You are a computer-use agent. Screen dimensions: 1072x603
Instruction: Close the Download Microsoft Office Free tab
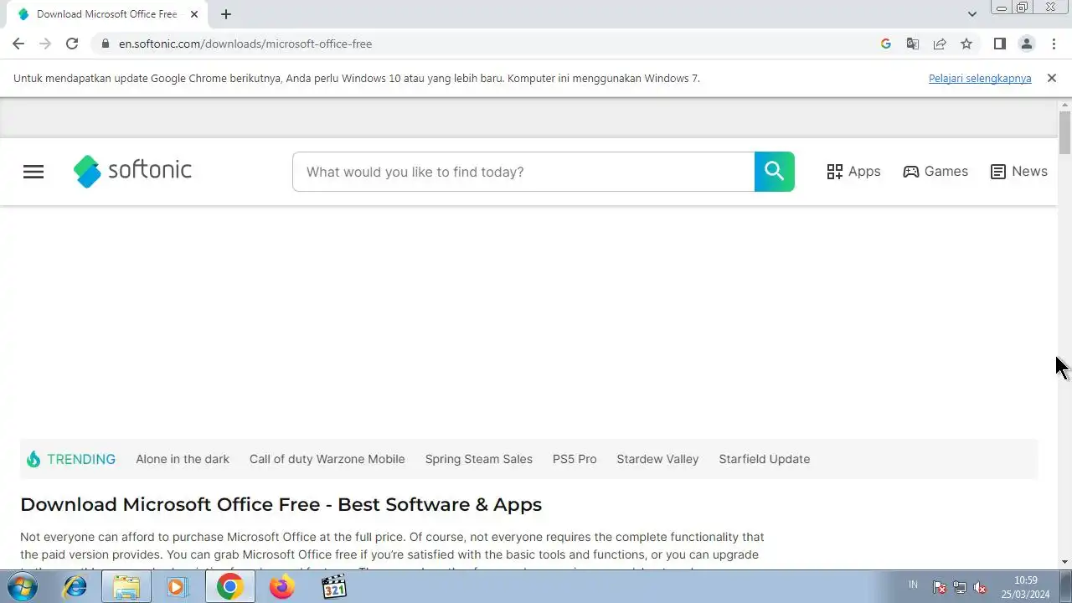[x=194, y=14]
